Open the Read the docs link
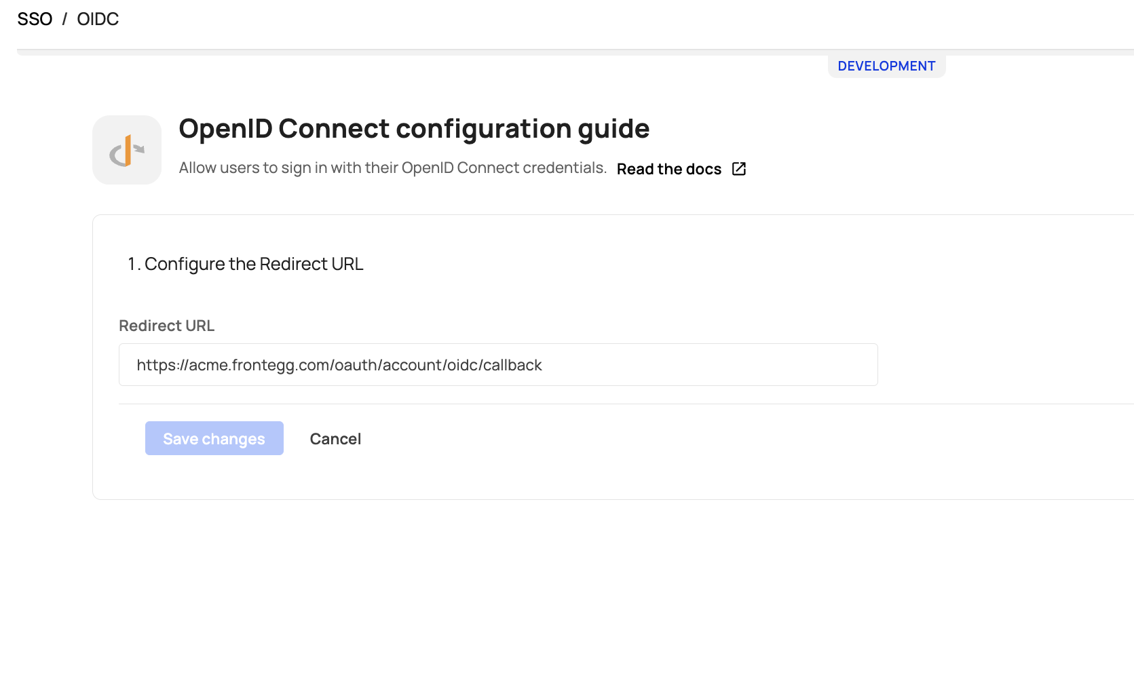The image size is (1134, 698). click(668, 169)
